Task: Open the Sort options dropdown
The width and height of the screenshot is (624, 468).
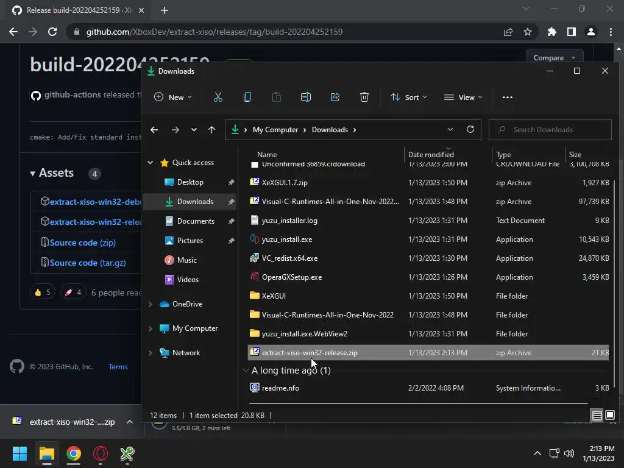Action: click(409, 97)
